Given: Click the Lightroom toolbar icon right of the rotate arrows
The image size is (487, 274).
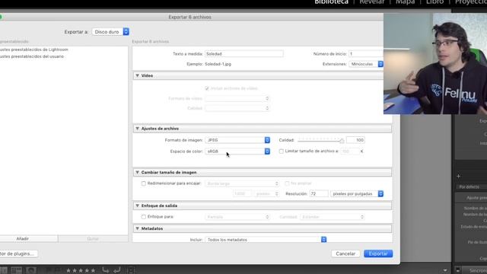Looking at the screenshot, I should click(x=130, y=270).
